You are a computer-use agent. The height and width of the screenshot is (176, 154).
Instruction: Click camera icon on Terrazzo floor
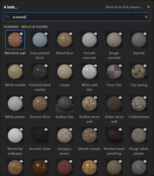pos(46,97)
